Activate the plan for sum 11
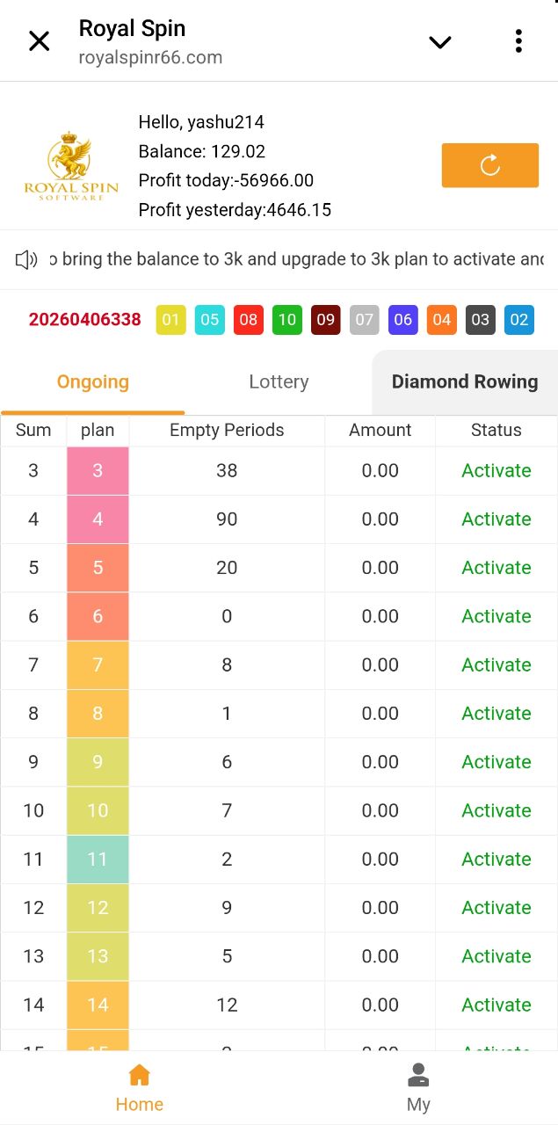 coord(496,859)
